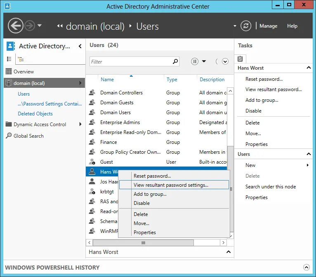Choose View resultant password settings in context menu

pos(174,185)
